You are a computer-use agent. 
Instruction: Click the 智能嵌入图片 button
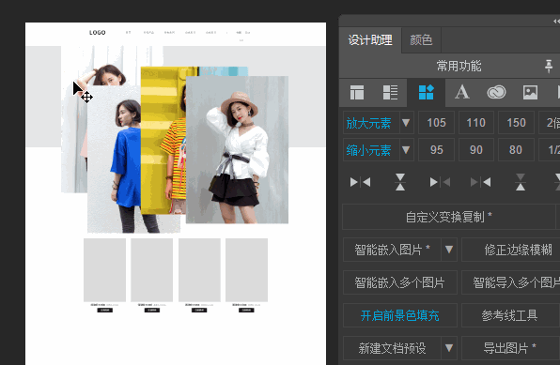click(x=392, y=250)
